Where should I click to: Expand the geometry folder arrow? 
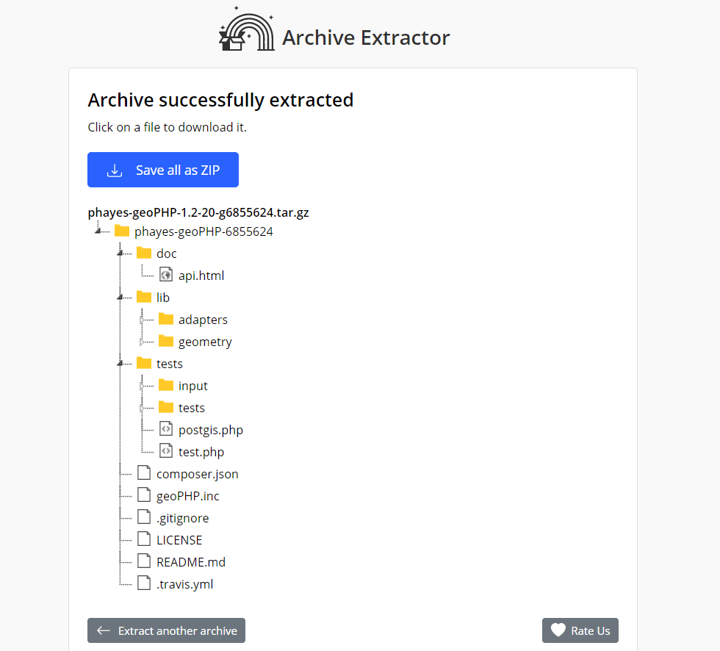click(142, 342)
